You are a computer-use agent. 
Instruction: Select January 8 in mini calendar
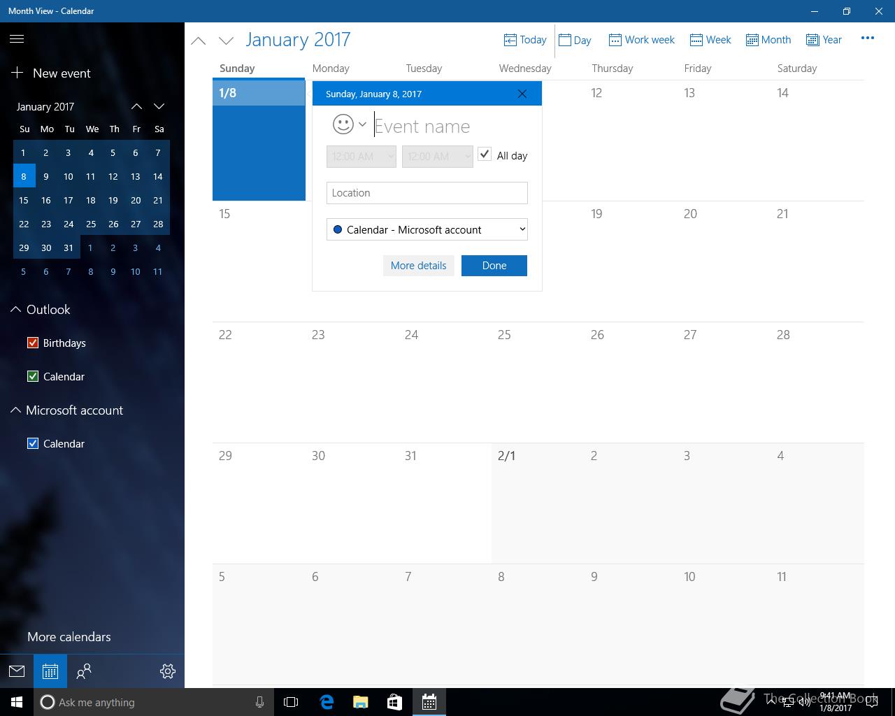click(x=24, y=176)
